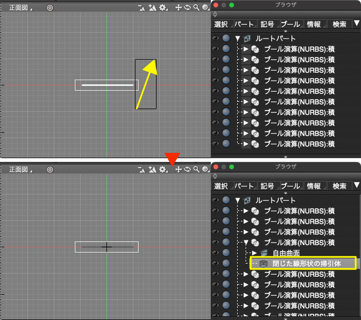Click the 検索 button in upper browser
This screenshot has height=320, width=361.
tap(339, 24)
